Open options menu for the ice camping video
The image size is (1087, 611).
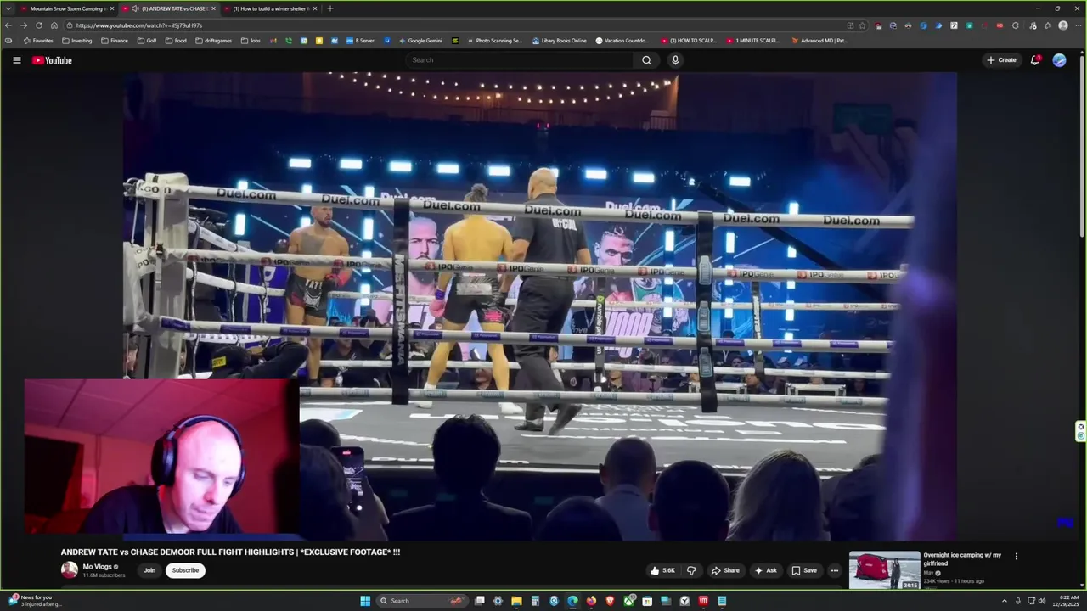click(x=1016, y=557)
